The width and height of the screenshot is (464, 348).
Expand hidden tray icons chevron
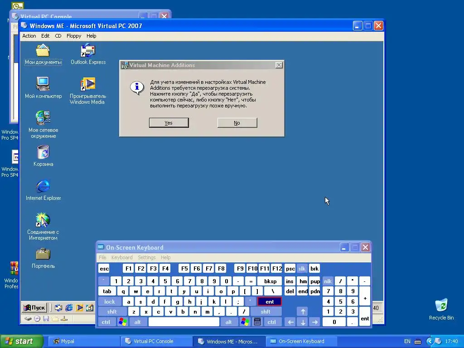coord(430,342)
